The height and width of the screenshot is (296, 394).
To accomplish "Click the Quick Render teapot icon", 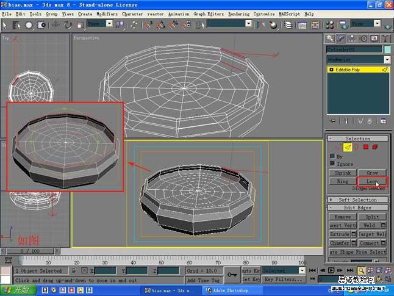I will (x=387, y=26).
